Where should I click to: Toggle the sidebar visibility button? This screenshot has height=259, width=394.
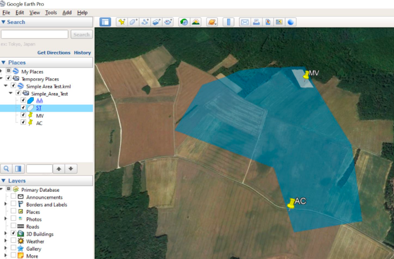(x=105, y=22)
